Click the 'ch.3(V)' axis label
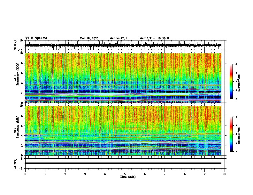253x195 pixels. (15, 163)
